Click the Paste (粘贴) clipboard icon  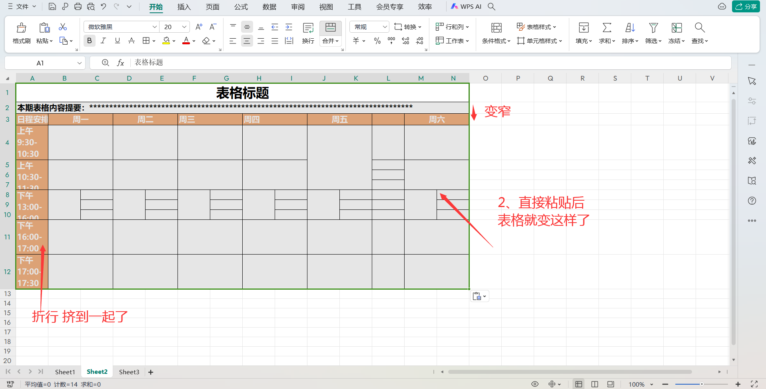(44, 28)
